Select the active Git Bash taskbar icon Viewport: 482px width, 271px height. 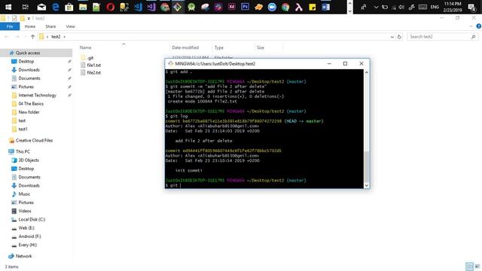(x=178, y=7)
